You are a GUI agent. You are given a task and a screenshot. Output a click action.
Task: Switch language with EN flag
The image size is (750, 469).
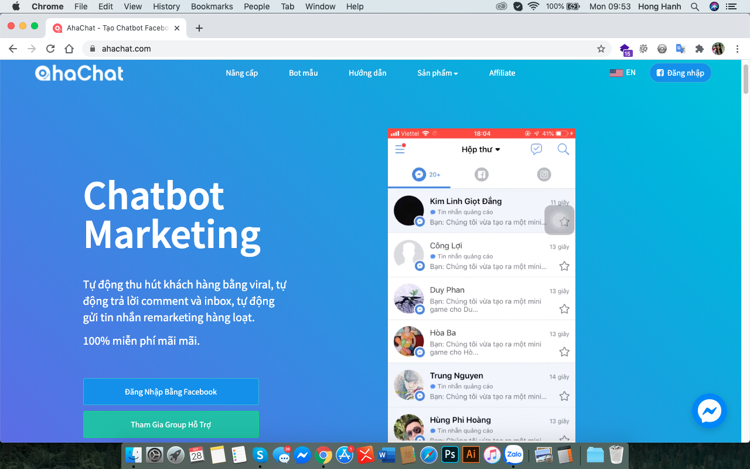click(x=623, y=73)
